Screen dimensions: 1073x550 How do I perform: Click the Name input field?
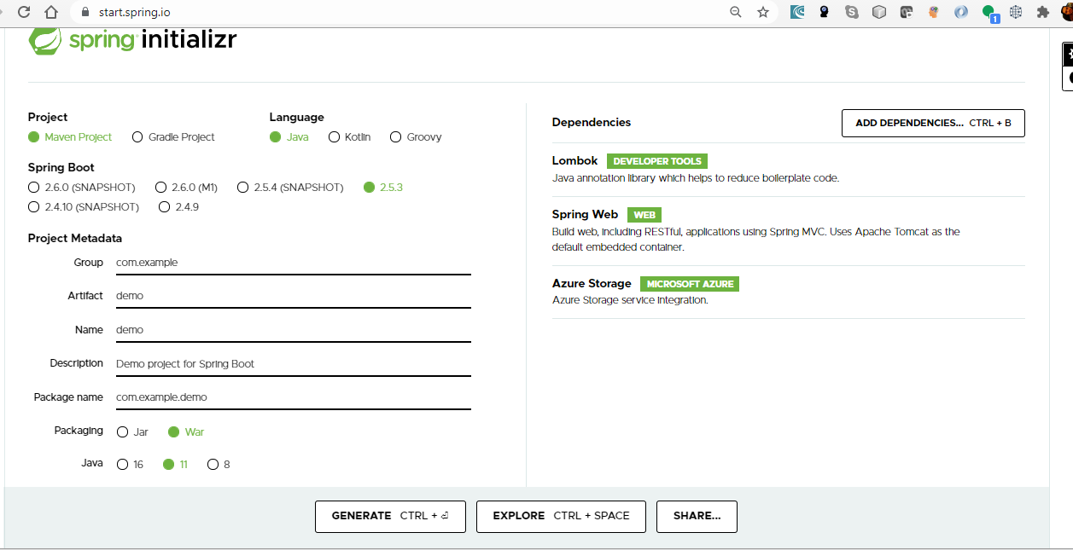point(293,330)
